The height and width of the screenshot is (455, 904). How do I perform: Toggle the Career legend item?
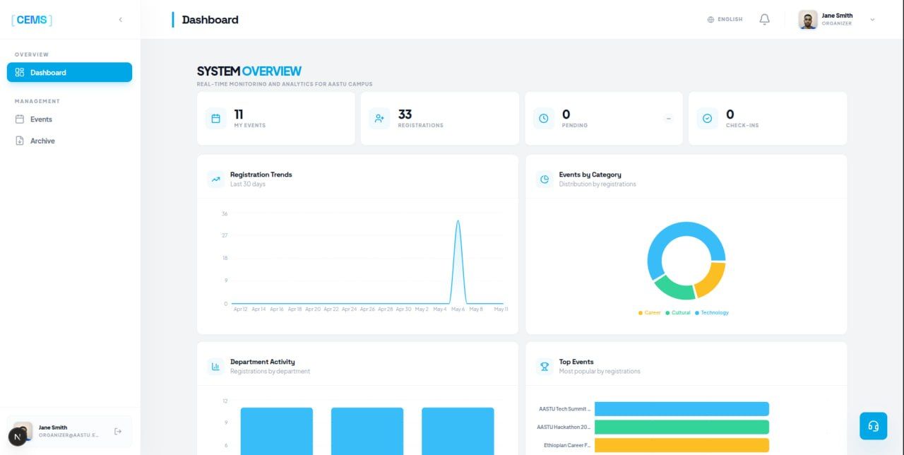pyautogui.click(x=650, y=312)
